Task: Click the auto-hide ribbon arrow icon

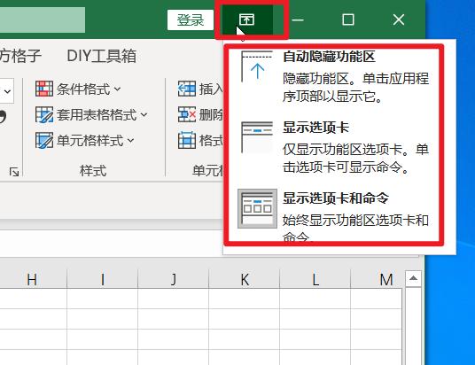Action: pyautogui.click(x=257, y=66)
